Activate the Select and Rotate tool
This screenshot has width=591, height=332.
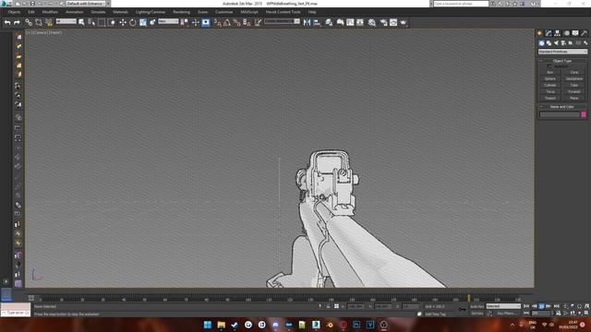(x=133, y=22)
